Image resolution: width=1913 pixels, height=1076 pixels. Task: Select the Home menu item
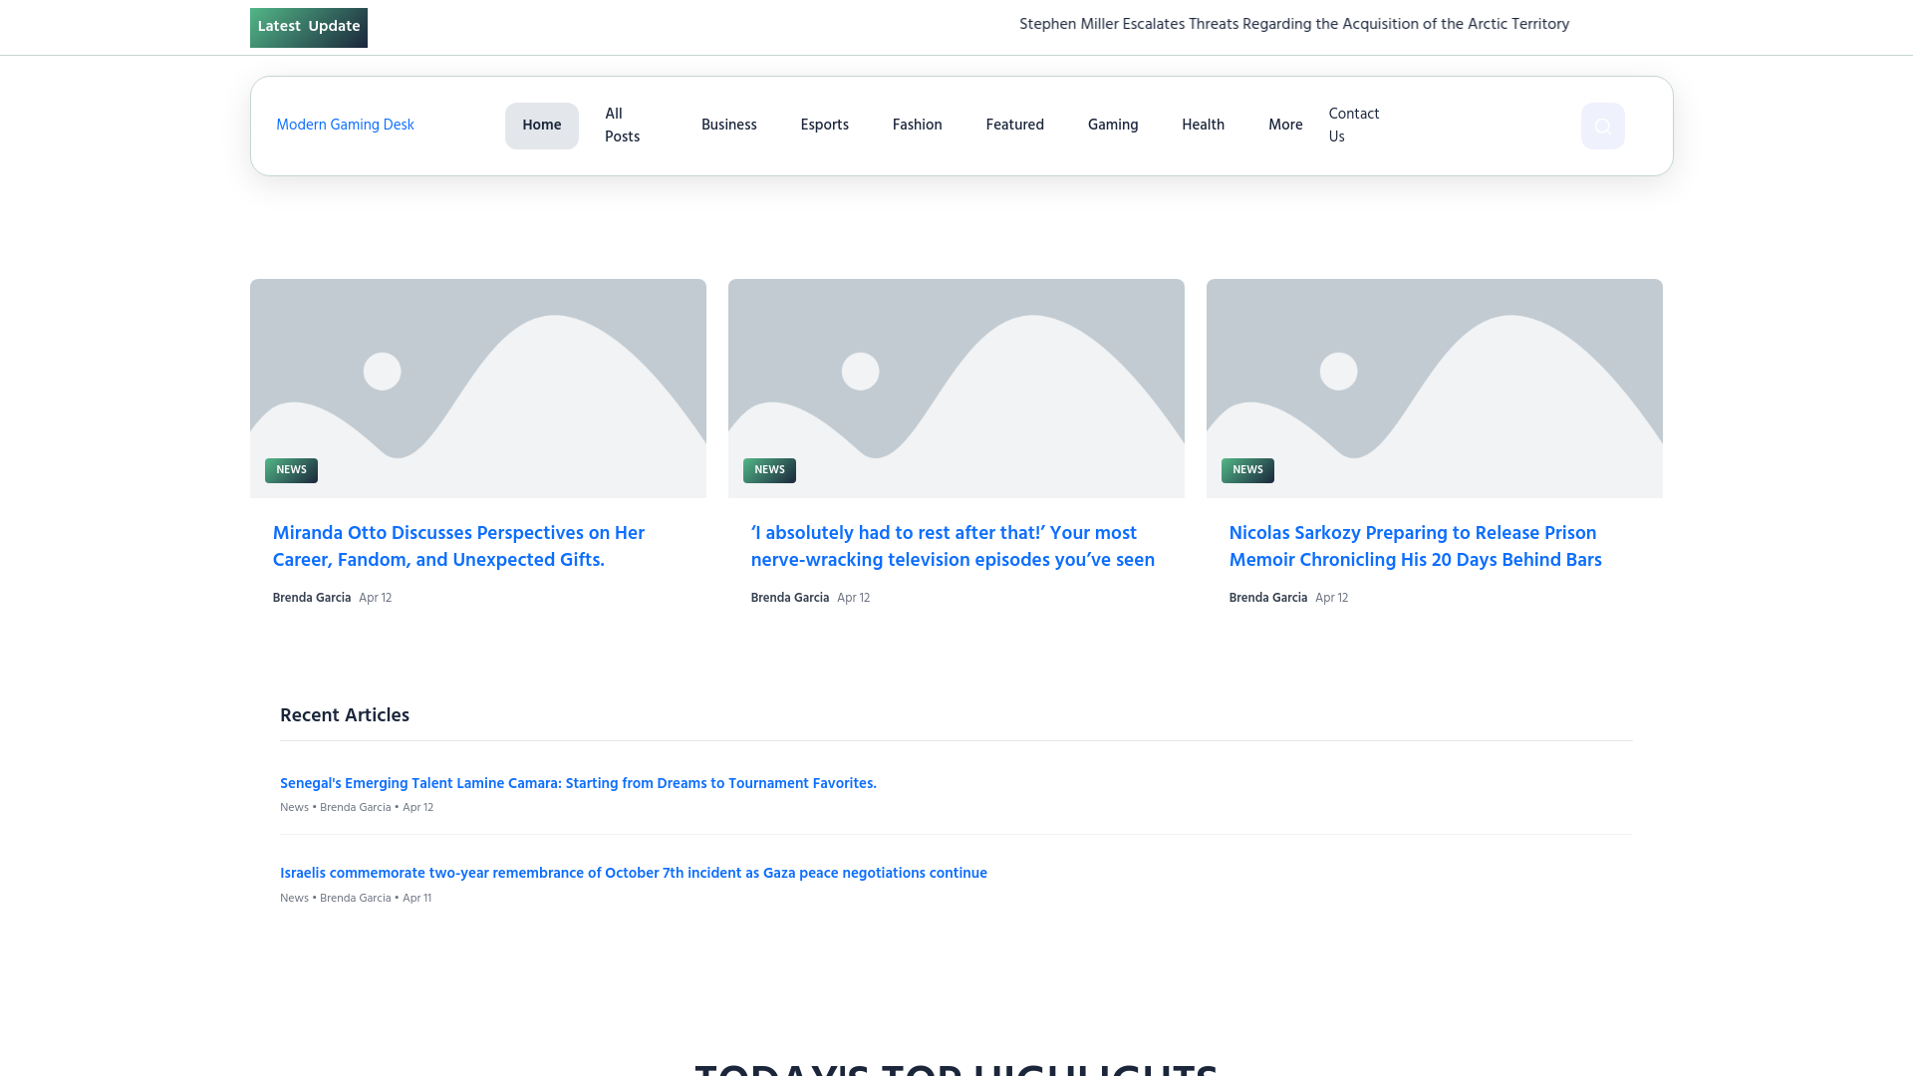click(x=542, y=126)
